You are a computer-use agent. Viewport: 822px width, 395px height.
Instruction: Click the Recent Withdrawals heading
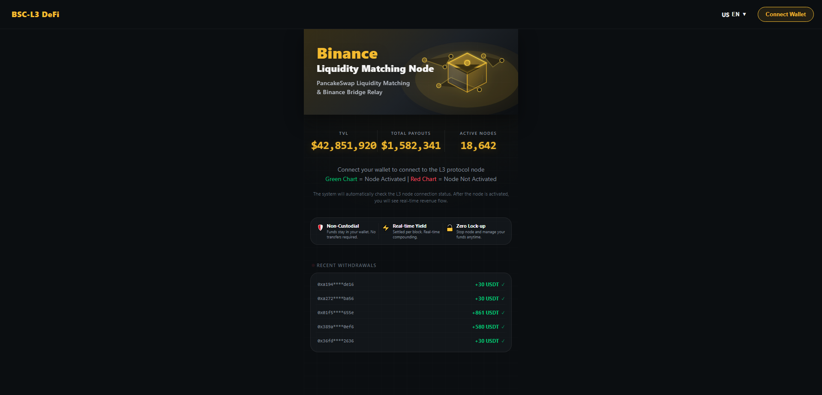346,265
